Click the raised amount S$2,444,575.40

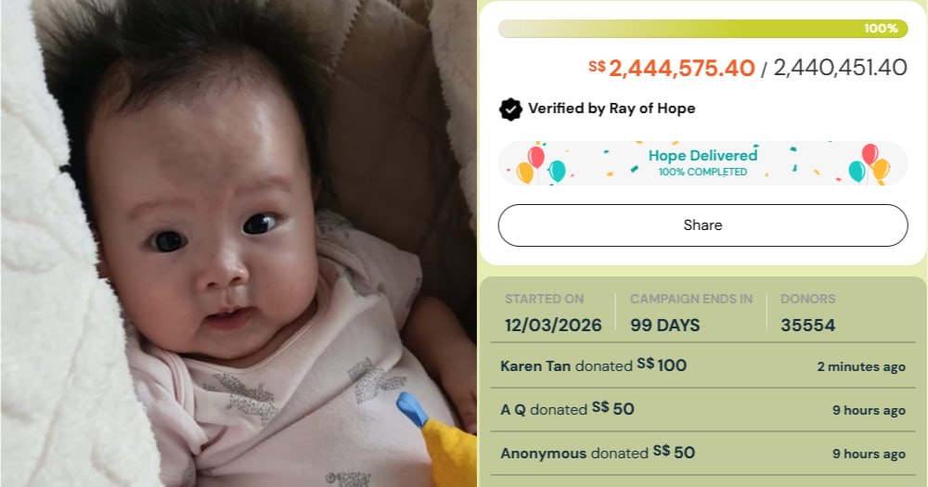click(671, 68)
